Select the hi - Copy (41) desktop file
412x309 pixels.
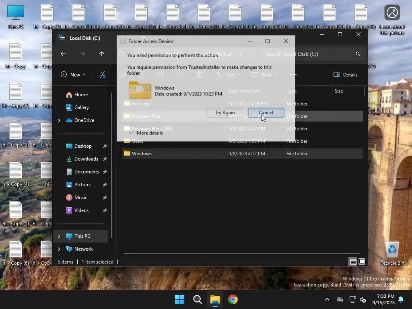(x=204, y=17)
